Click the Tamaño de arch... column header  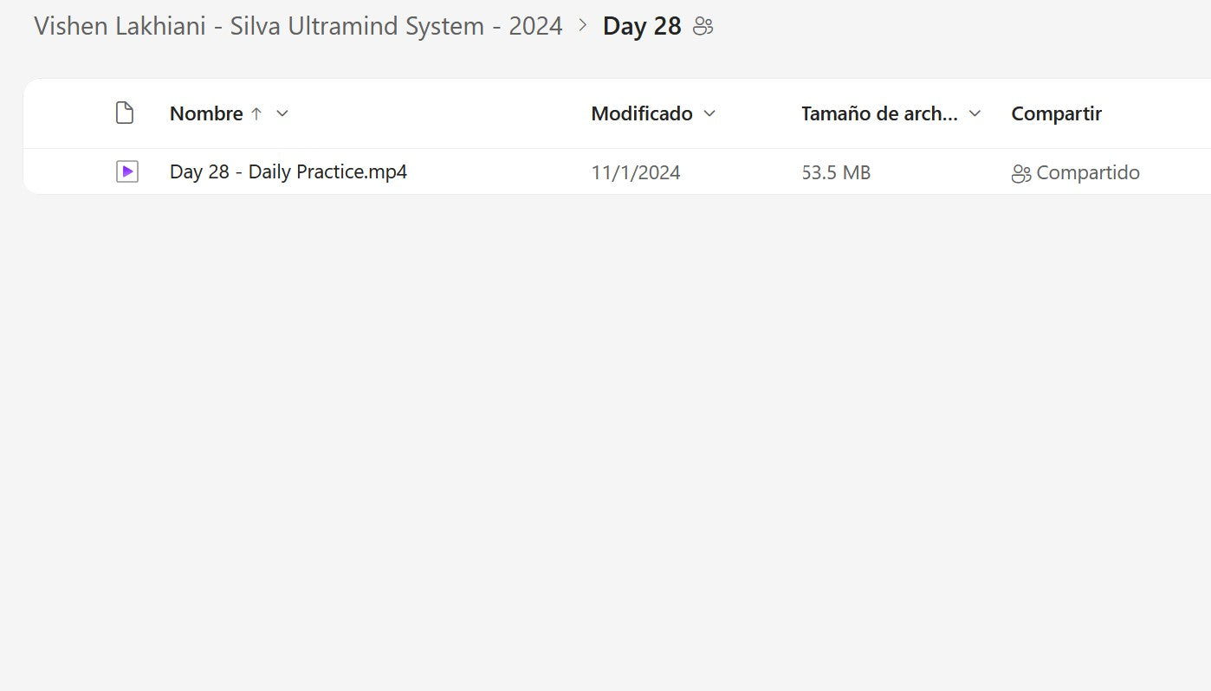coord(879,113)
